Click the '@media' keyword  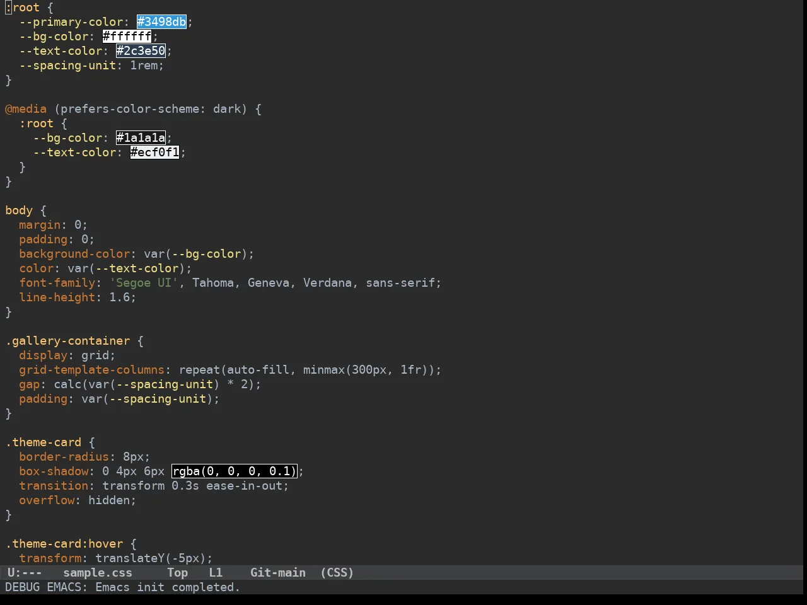26,109
